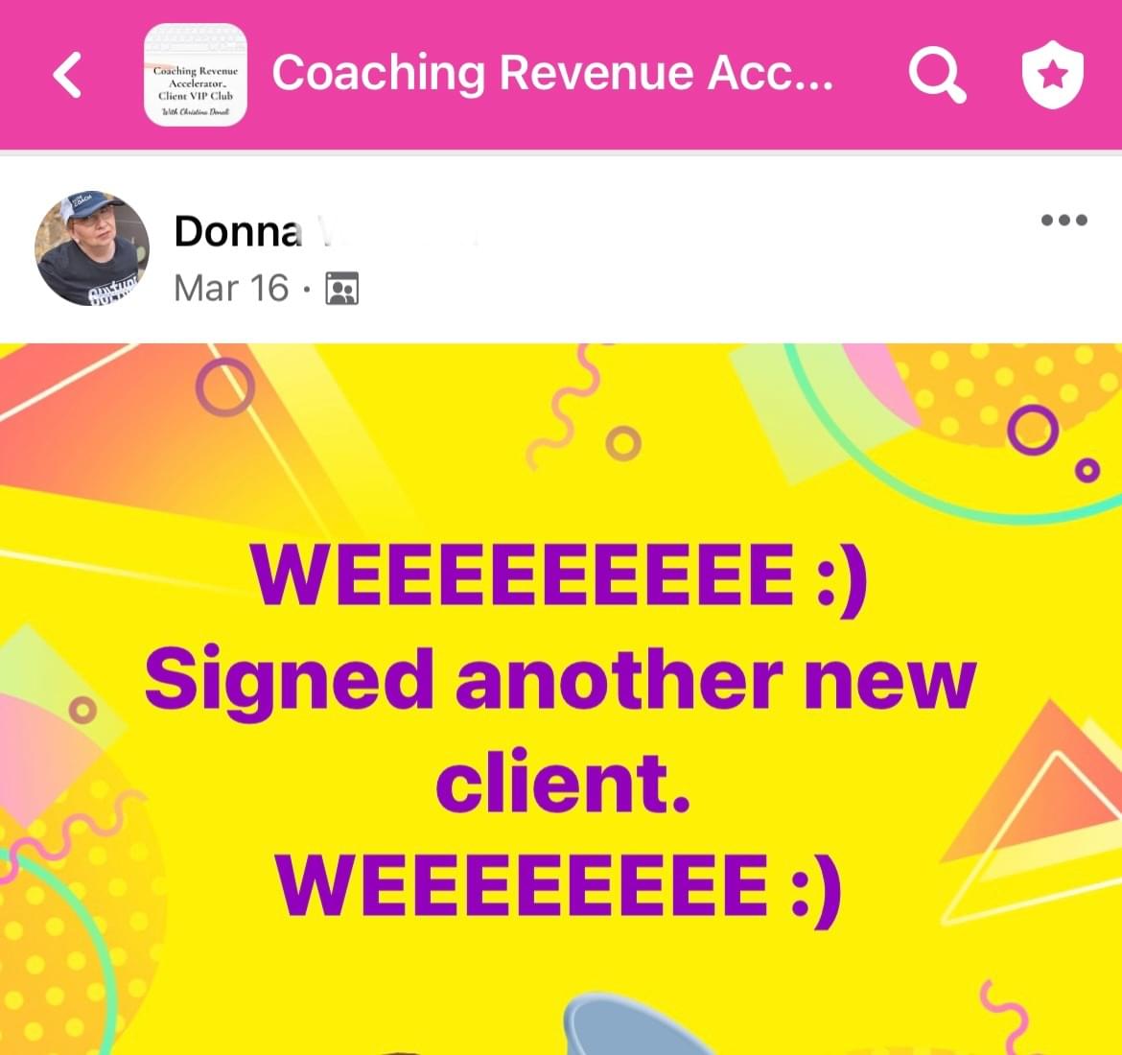Viewport: 1122px width, 1055px height.
Task: Open Donna's profile photo
Action: pyautogui.click(x=92, y=248)
